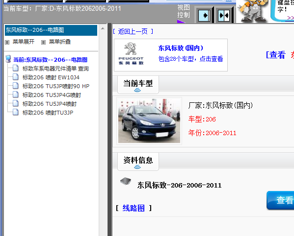Click the right-arrow view control icon
This screenshot has height=236, width=294.
pos(204,15)
